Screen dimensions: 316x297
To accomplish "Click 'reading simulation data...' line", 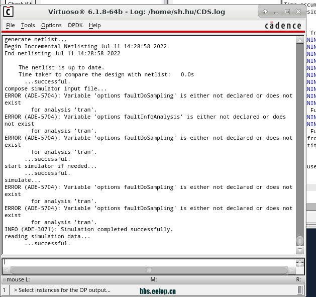I will coord(47,236).
